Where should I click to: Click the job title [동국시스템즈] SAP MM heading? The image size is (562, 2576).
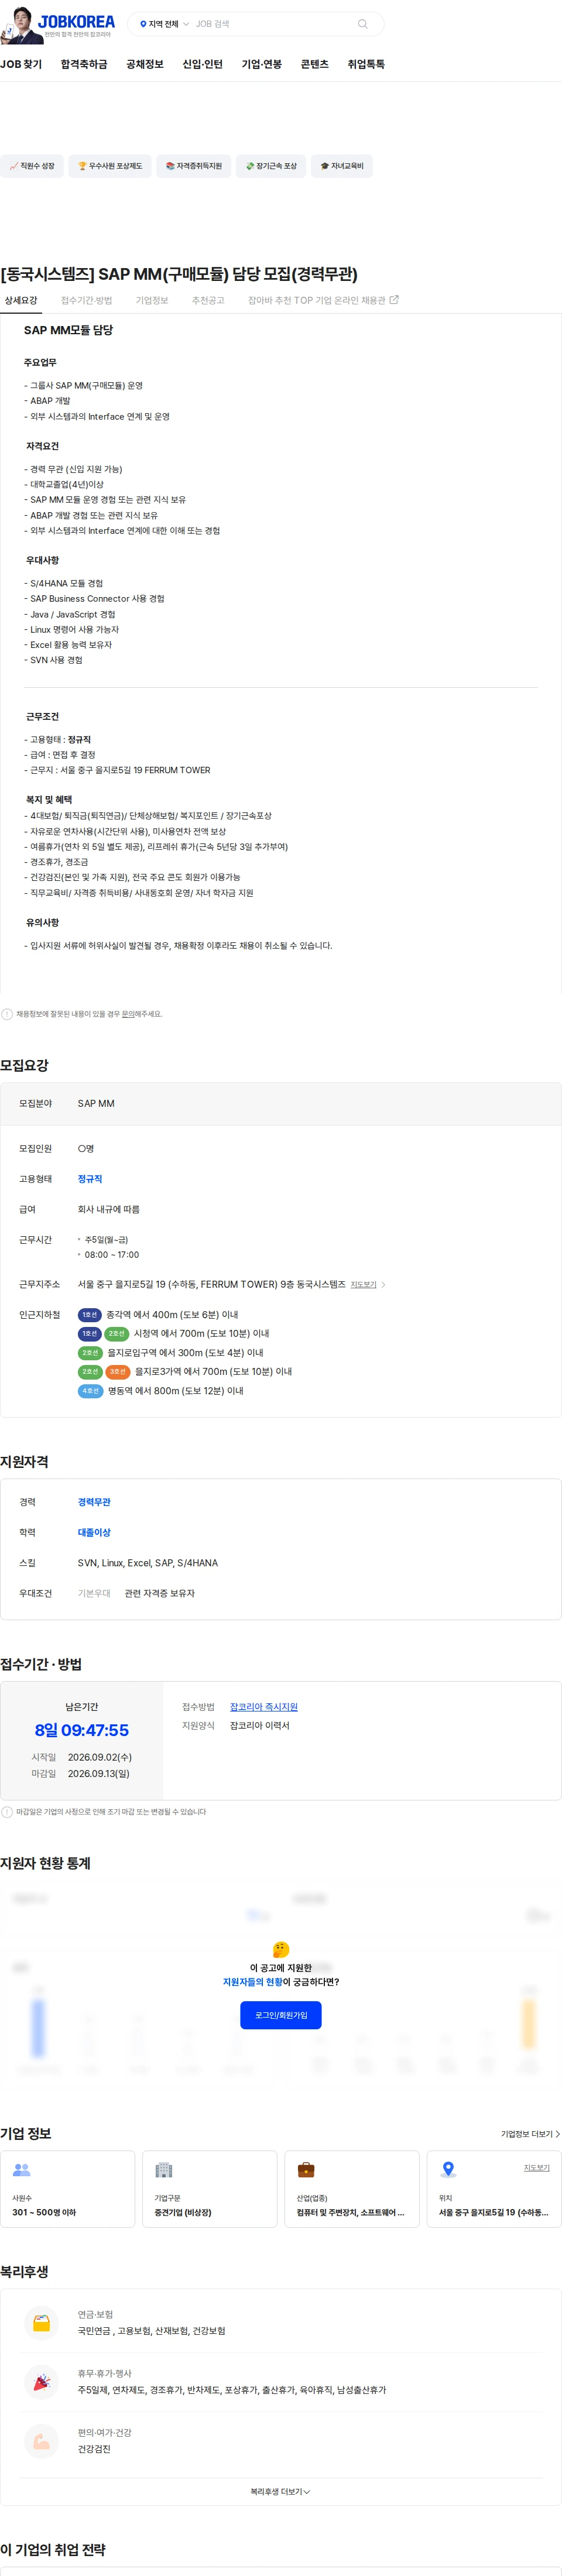179,274
